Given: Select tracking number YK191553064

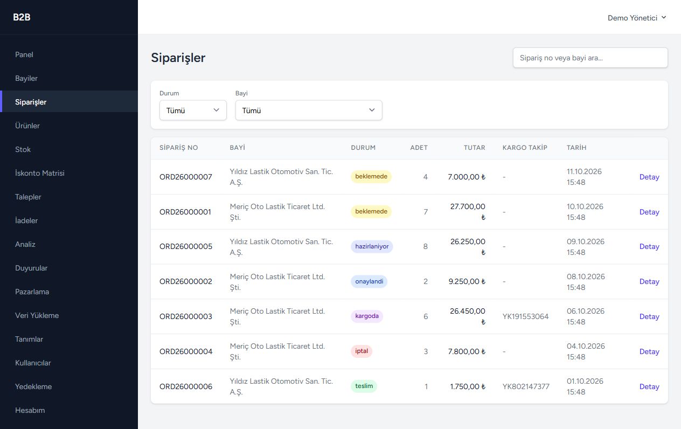Looking at the screenshot, I should pos(525,316).
